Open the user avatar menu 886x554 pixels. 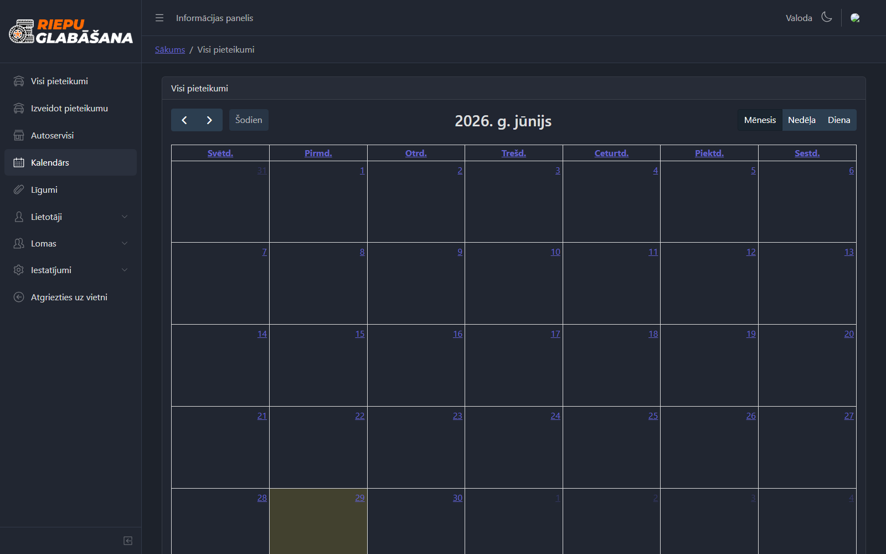point(855,18)
